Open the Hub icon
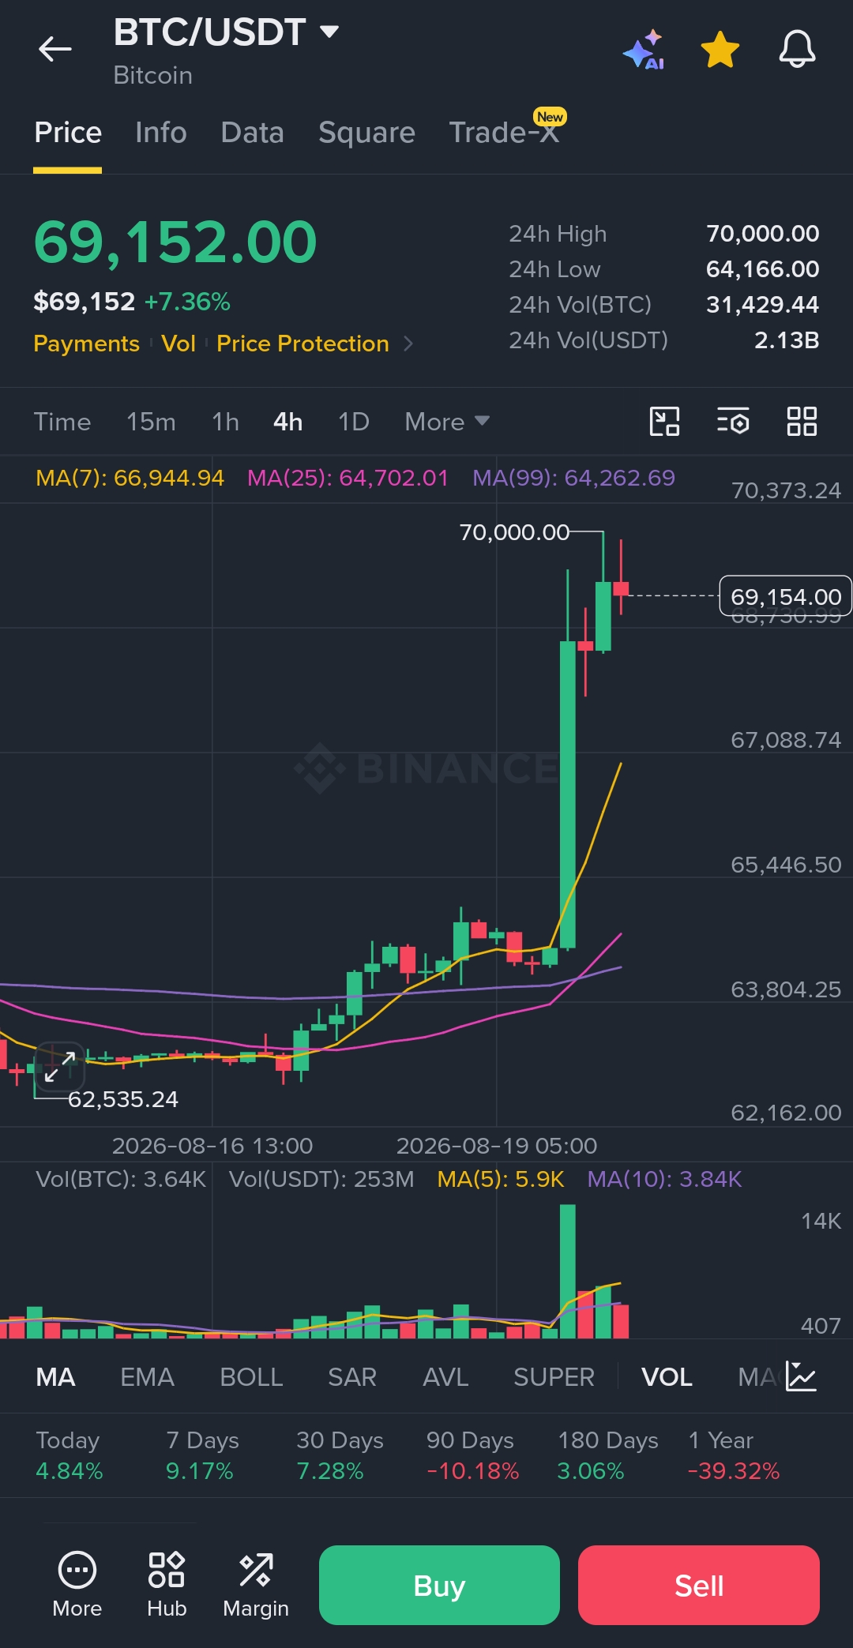The image size is (853, 1648). (167, 1585)
